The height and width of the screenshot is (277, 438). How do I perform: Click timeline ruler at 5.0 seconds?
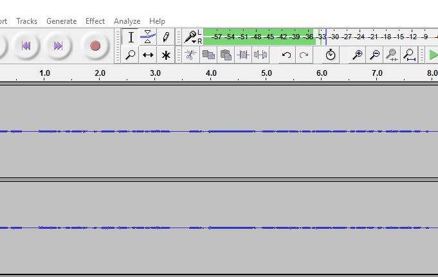pyautogui.click(x=266, y=74)
